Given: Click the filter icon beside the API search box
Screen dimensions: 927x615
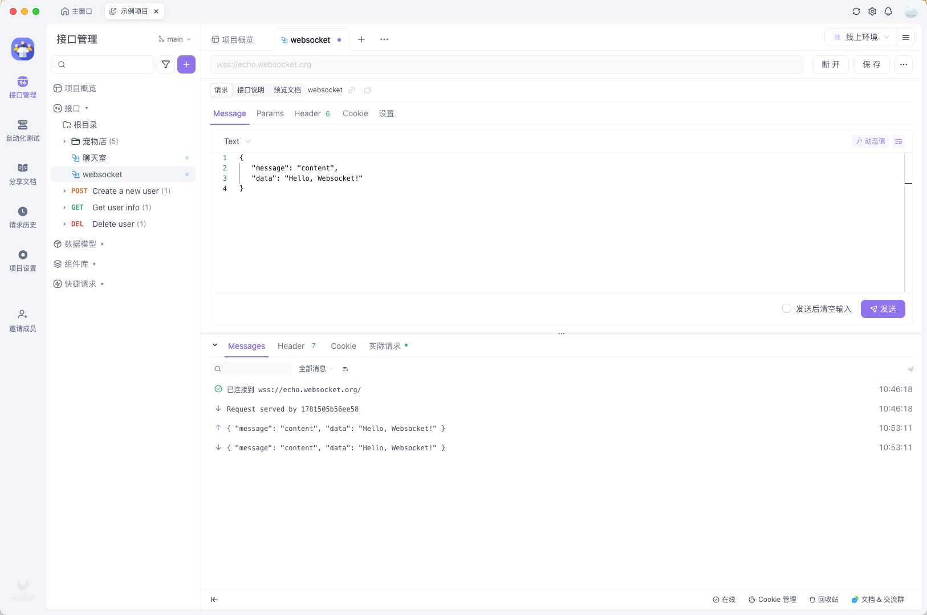Looking at the screenshot, I should pyautogui.click(x=165, y=64).
